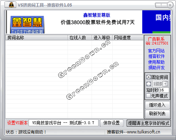Screen dimensions: 176x140
Task: Select the room level radio button
Action: [x=148, y=84]
